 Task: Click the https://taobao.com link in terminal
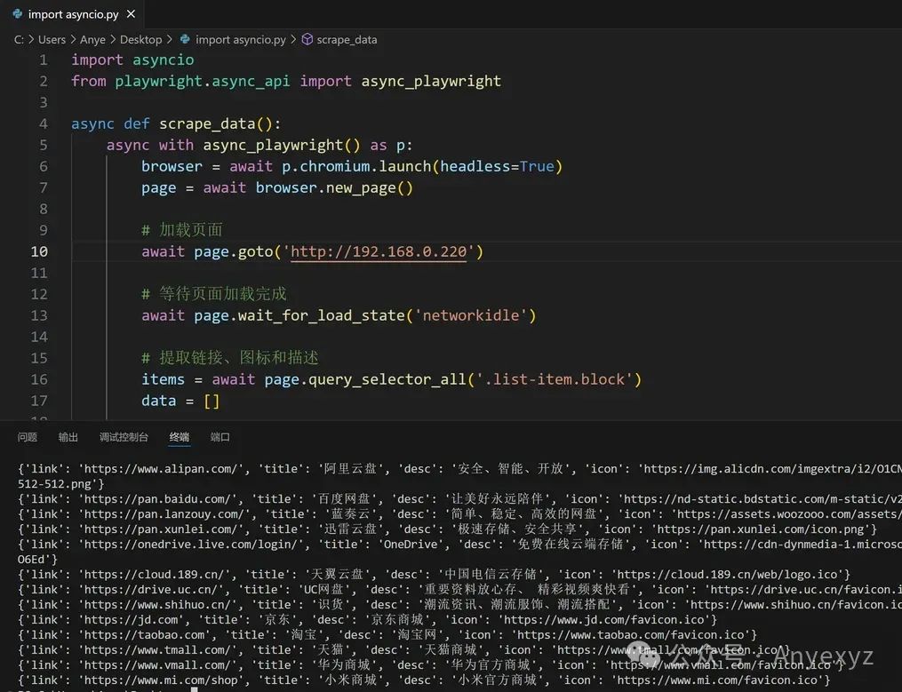(144, 634)
